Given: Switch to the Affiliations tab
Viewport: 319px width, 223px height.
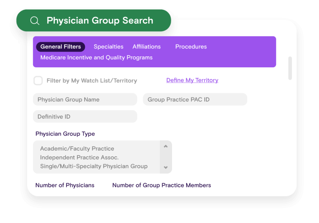Looking at the screenshot, I should (147, 47).
